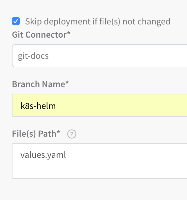Expand connector list under Git Connector label
This screenshot has height=200, width=187.
point(99,56)
